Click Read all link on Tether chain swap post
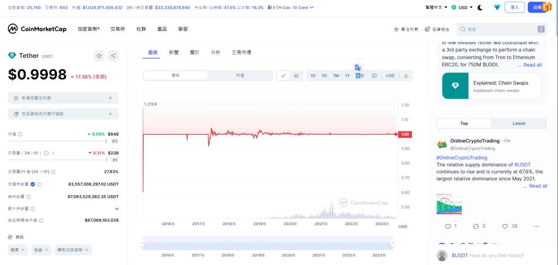558x265 pixels. (x=532, y=65)
